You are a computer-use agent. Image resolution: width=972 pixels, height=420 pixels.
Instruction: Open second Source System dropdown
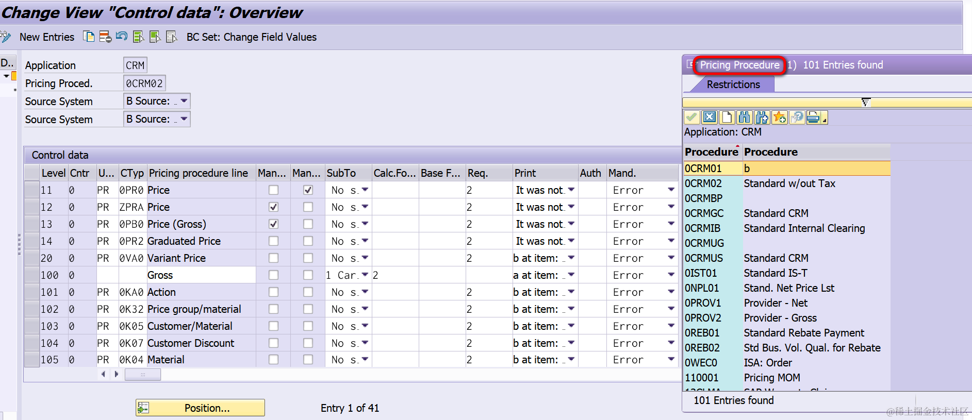tap(184, 119)
